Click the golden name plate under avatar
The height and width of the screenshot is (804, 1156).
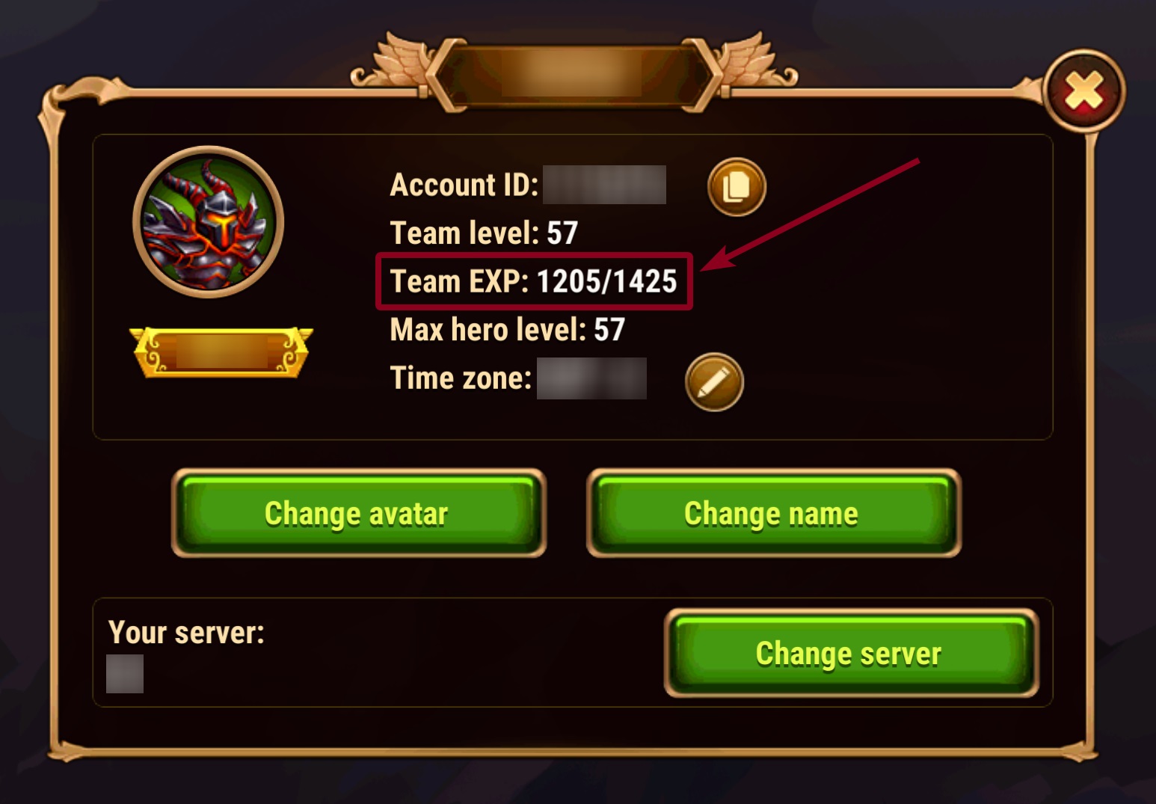[x=221, y=352]
